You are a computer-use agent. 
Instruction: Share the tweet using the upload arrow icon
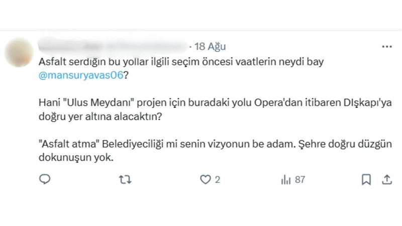[387, 179]
